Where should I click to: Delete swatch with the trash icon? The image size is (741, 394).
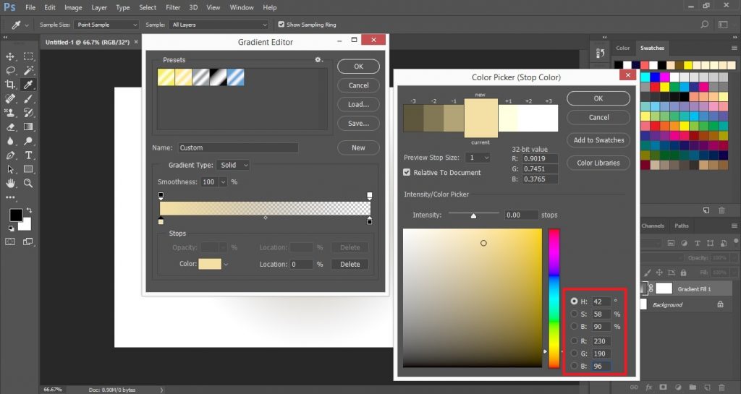click(x=721, y=210)
